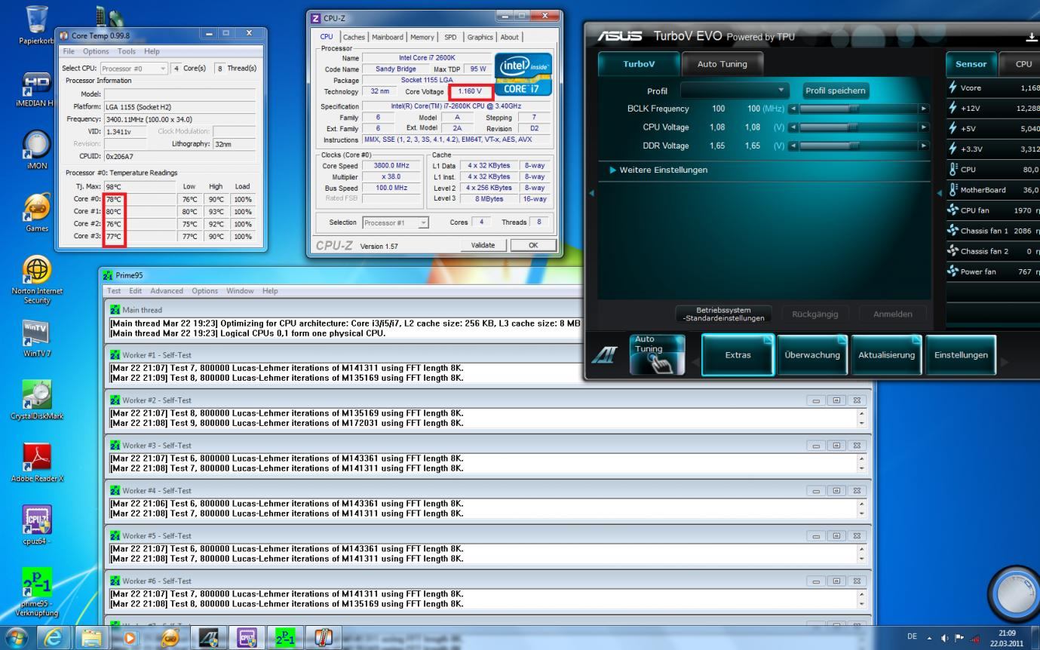Open the Papierkorb recycle bin desktop icon

(x=36, y=23)
